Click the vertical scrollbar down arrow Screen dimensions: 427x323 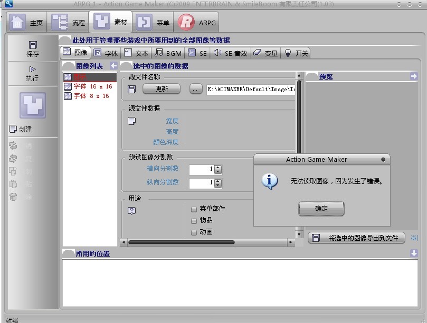(x=299, y=234)
